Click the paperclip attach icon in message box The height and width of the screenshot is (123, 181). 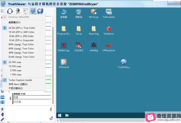point(51,109)
